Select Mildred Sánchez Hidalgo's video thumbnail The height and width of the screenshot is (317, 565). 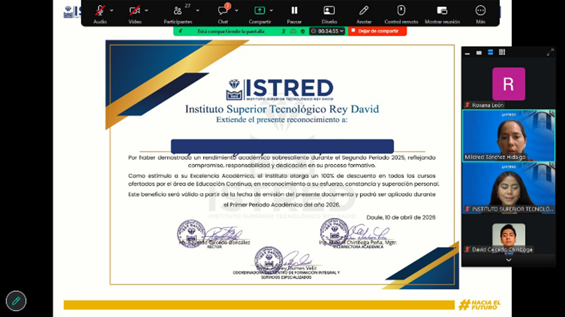point(508,135)
